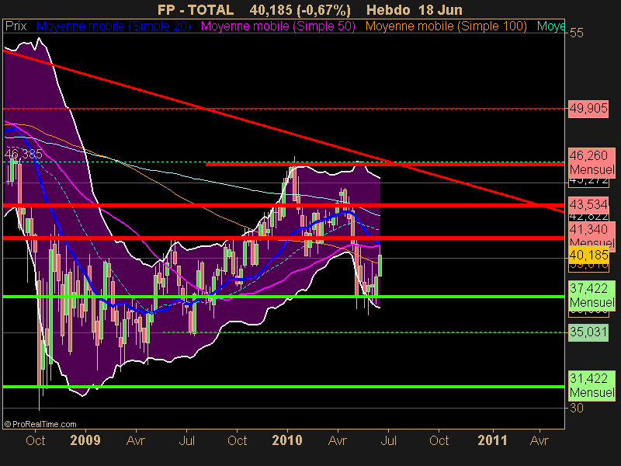
Task: Click the 2009 label on time axis
Action: pos(85,440)
